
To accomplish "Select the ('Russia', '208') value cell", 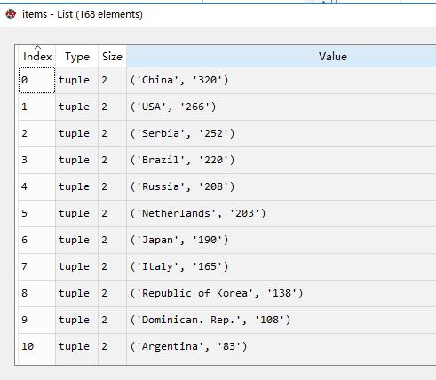I will point(281,186).
